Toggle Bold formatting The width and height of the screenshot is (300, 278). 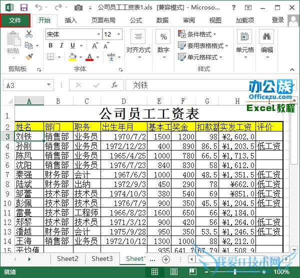[50, 45]
